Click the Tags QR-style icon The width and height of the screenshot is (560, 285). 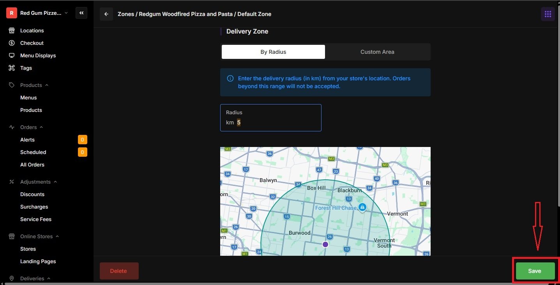(12, 68)
